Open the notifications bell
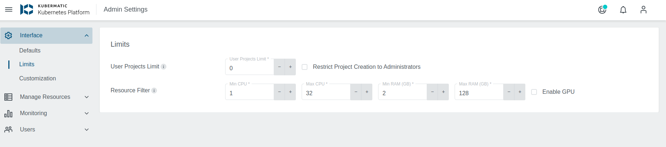 click(623, 10)
